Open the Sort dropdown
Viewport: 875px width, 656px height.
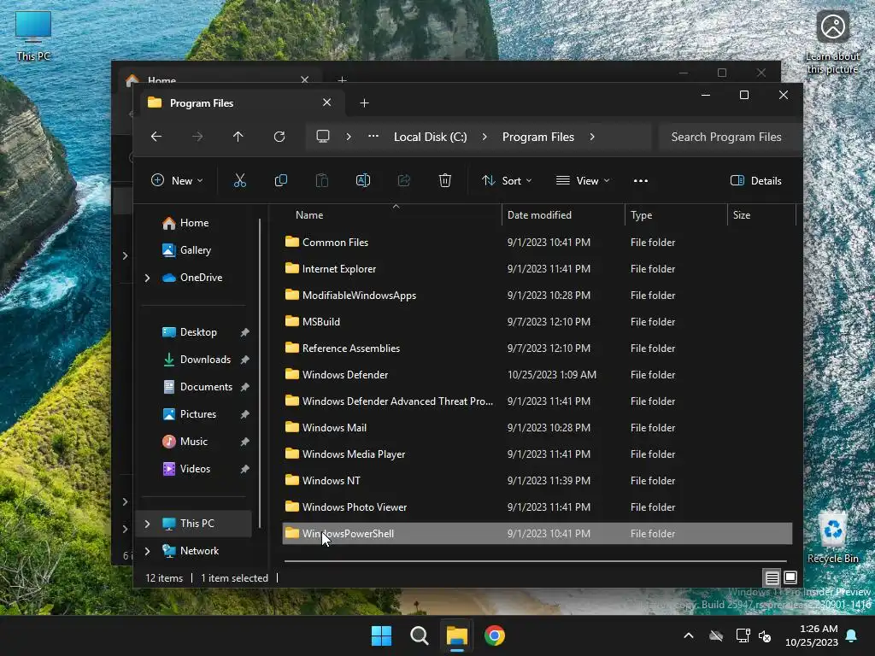click(x=507, y=181)
